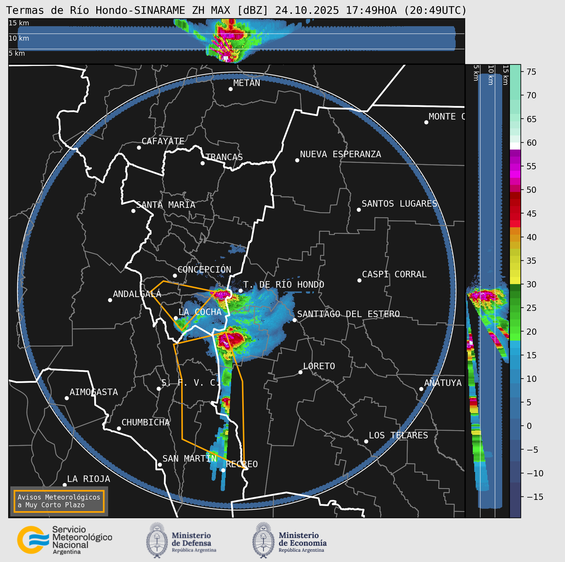The width and height of the screenshot is (565, 562).
Task: Click the SANTA MARÍA city marker dot
Action: point(133,211)
